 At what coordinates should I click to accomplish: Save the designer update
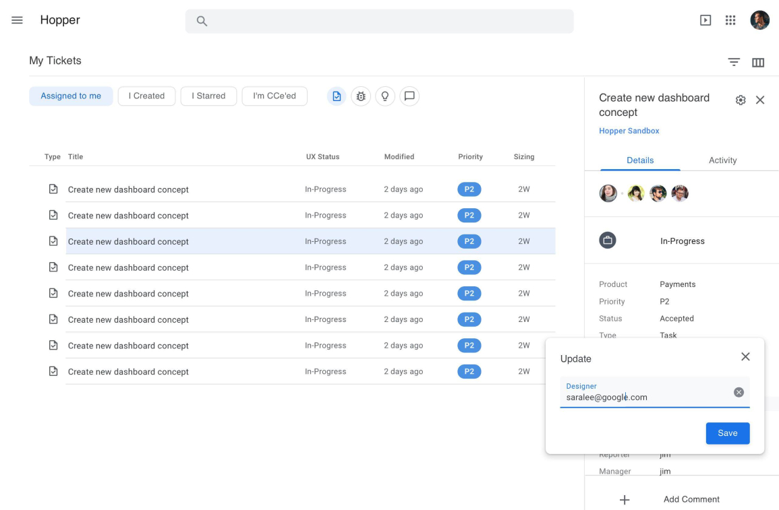point(727,433)
